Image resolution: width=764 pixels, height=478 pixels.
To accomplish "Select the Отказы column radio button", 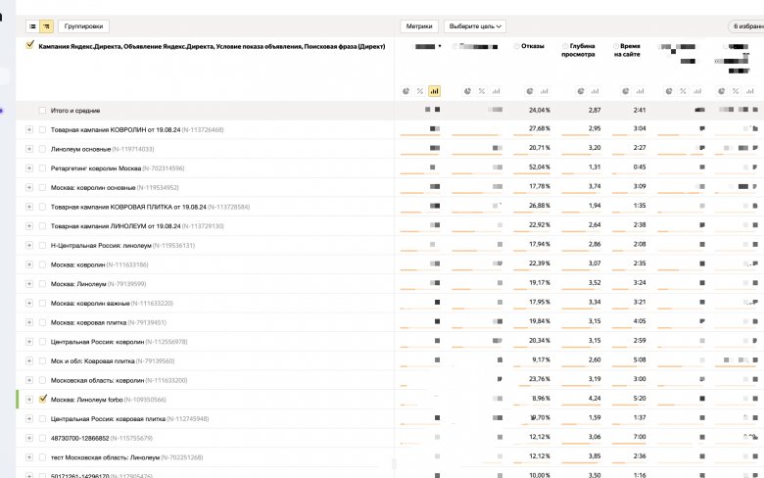I will pos(517,46).
